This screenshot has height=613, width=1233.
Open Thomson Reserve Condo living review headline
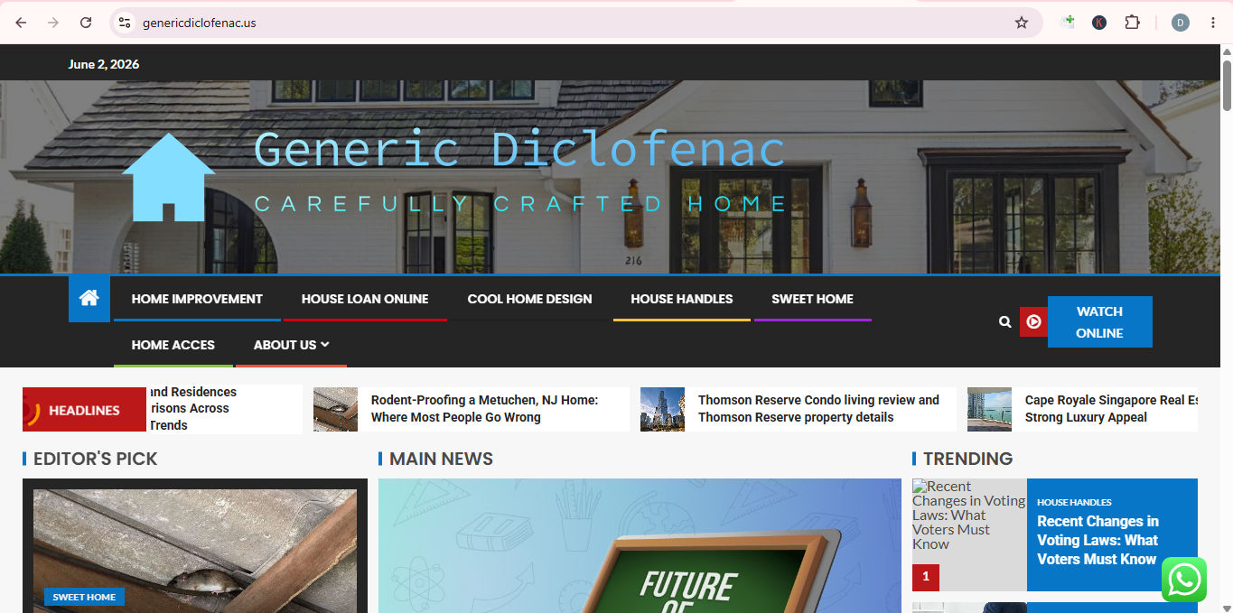point(818,408)
